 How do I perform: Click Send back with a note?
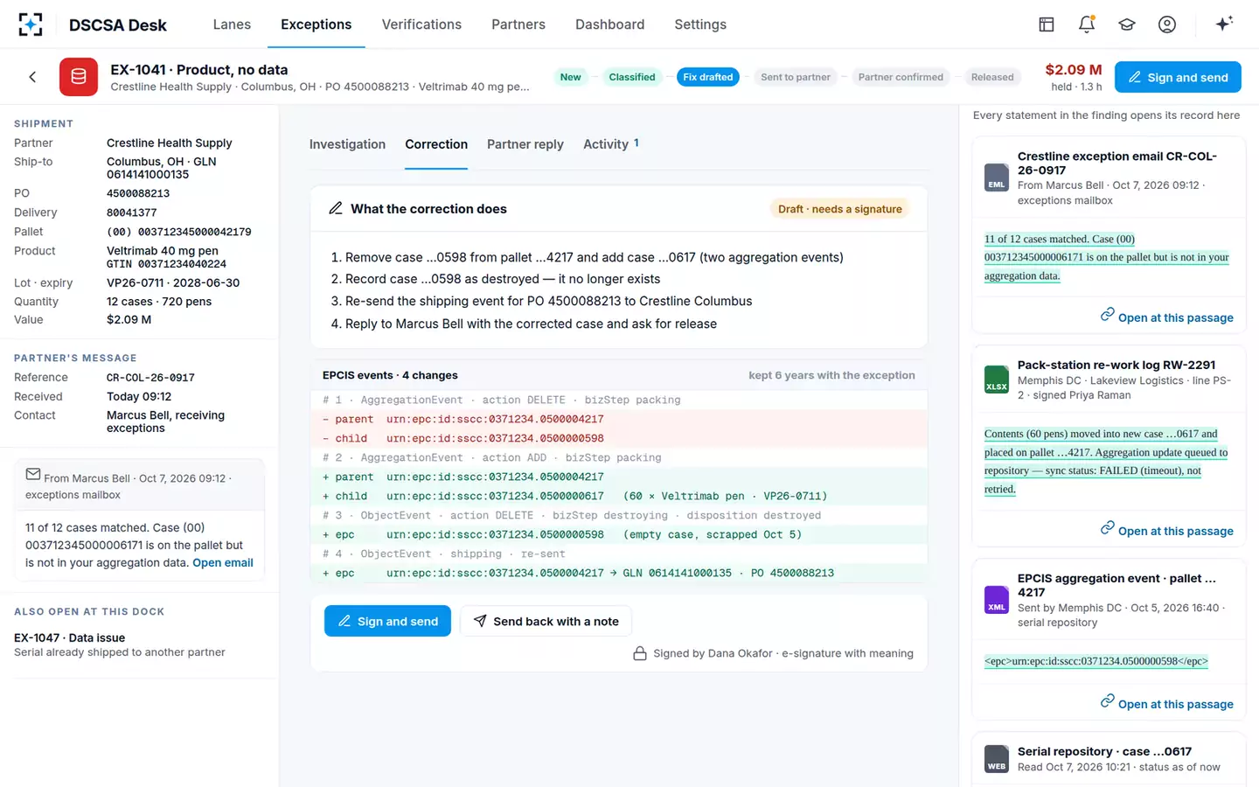point(546,621)
